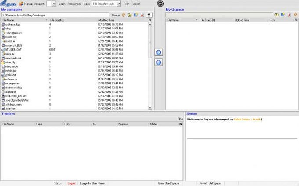Image resolution: width=299 pixels, height=186 pixels.
Task: Click Logged in User Name label
Action: [92, 183]
